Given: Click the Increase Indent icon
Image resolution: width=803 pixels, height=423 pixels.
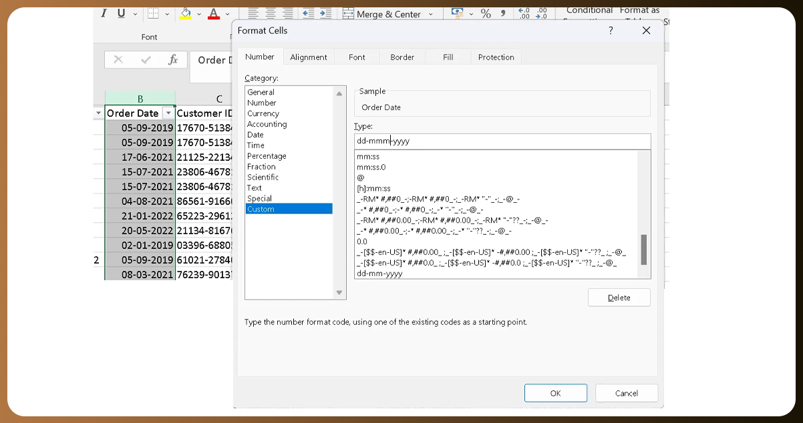Looking at the screenshot, I should (x=325, y=13).
